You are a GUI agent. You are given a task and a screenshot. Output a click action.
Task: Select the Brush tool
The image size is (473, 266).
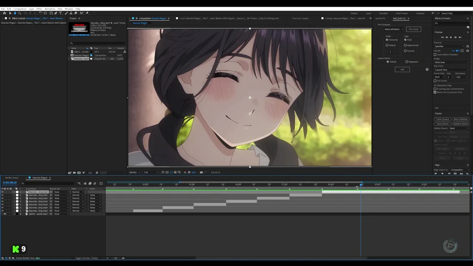66,13
